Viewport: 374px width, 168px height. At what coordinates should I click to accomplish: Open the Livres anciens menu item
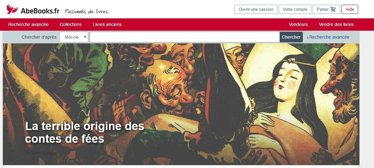[x=107, y=24]
